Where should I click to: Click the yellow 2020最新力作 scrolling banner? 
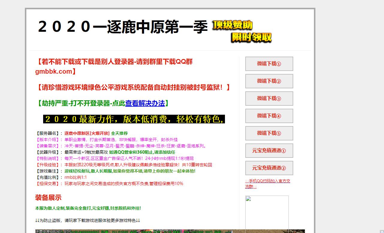[134, 119]
